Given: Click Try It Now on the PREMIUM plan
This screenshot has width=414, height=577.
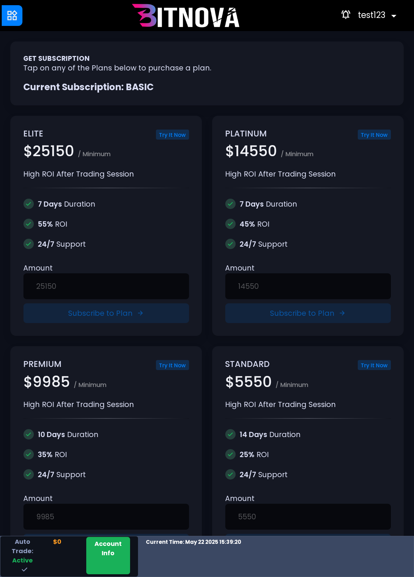Looking at the screenshot, I should click(172, 365).
